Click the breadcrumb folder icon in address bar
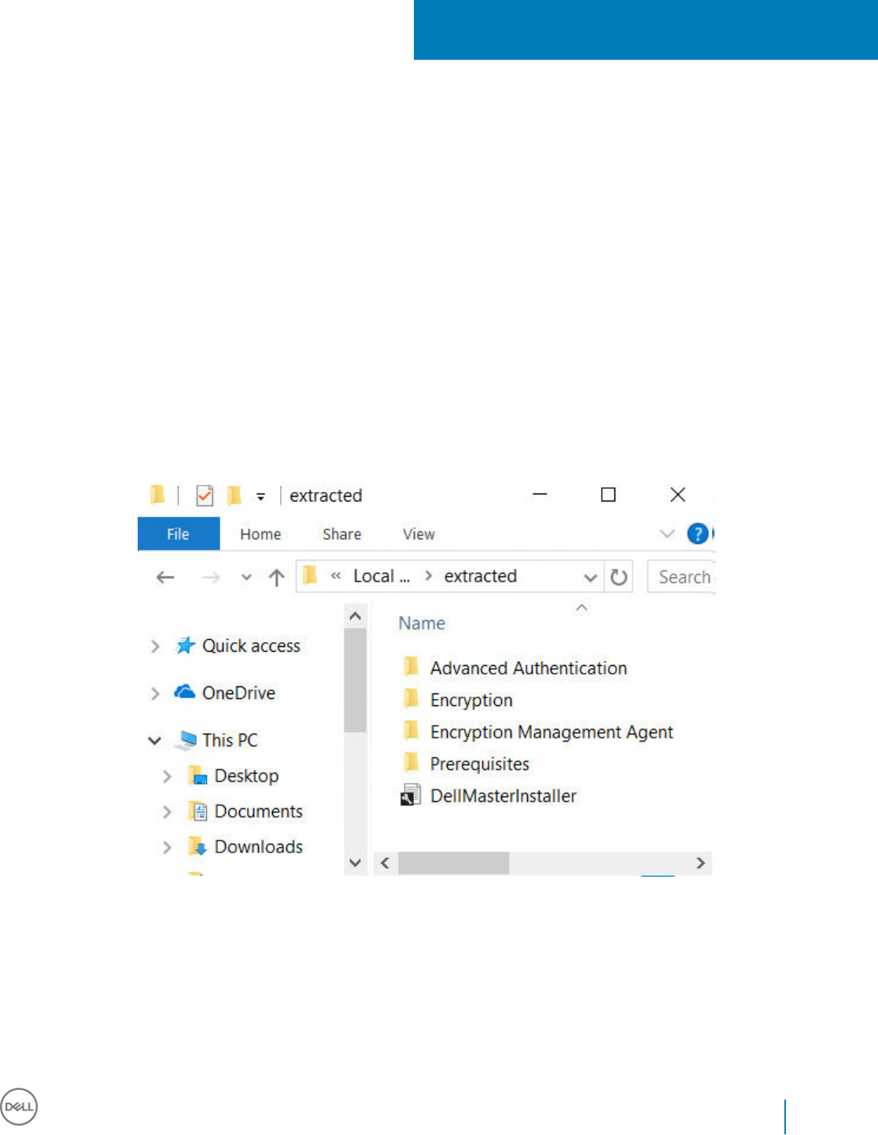 click(311, 575)
